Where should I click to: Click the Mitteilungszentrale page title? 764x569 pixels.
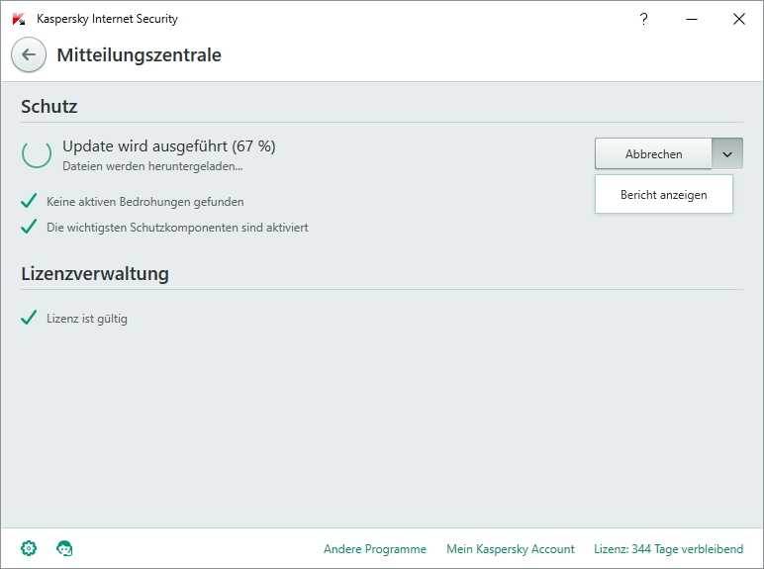(x=139, y=55)
